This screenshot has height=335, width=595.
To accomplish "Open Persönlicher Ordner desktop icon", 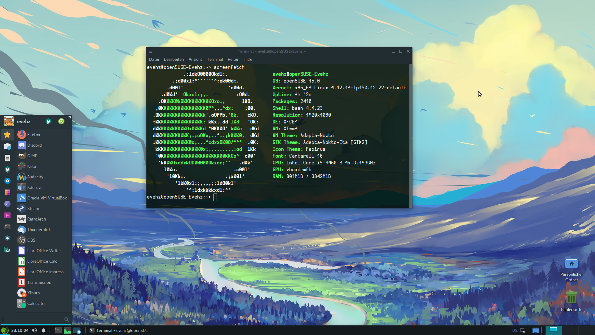I will click(571, 269).
